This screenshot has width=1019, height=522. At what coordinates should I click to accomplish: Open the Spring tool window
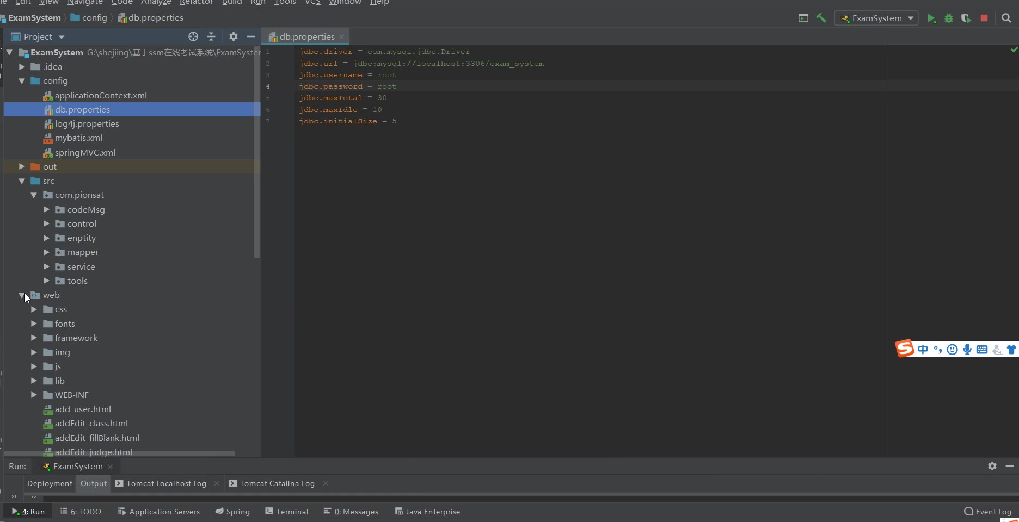pyautogui.click(x=232, y=512)
